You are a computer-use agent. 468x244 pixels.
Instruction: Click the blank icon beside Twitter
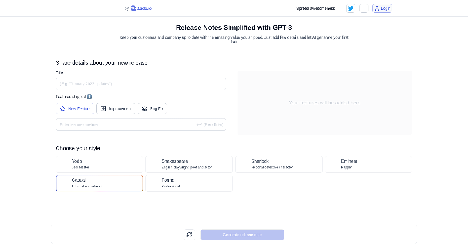click(363, 8)
